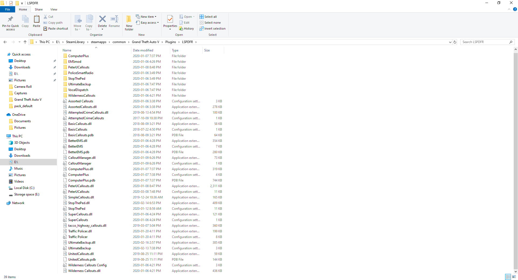Image resolution: width=518 pixels, height=280 pixels.
Task: Click the Search LSPDFR input box
Action: tap(484, 42)
